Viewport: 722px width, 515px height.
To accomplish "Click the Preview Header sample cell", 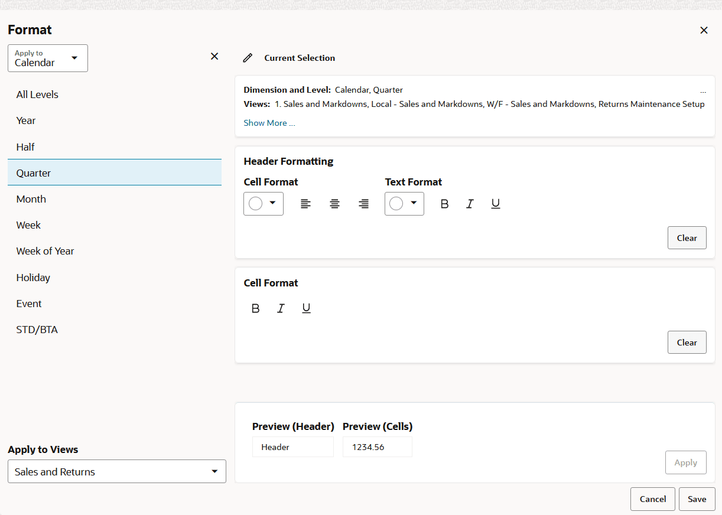I will 293,447.
